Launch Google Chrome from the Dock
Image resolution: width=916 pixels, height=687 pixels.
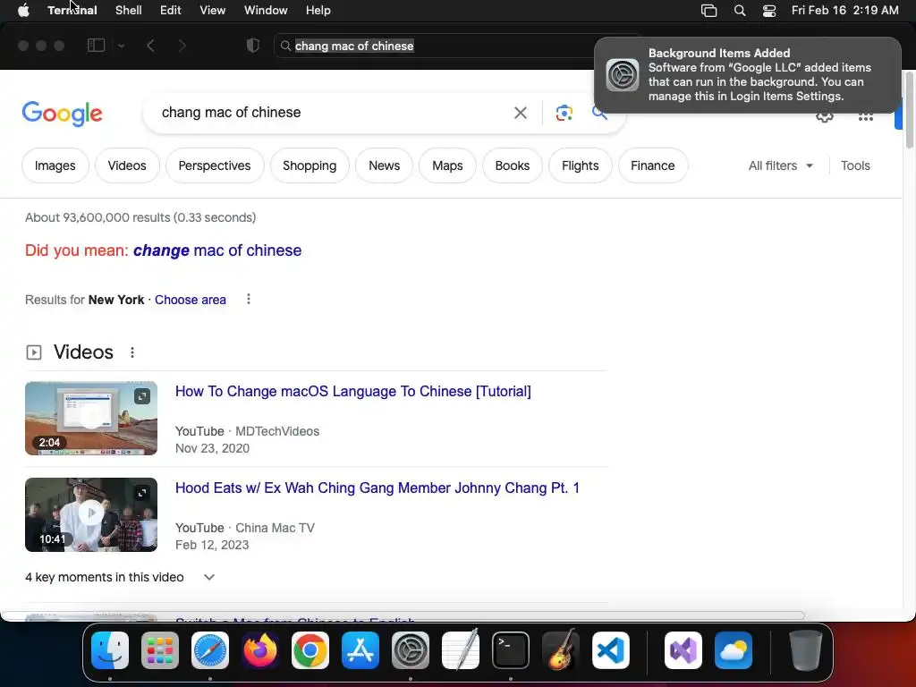310,650
